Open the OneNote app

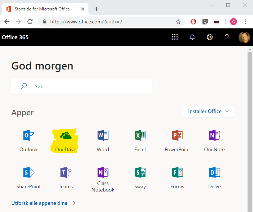tap(214, 141)
